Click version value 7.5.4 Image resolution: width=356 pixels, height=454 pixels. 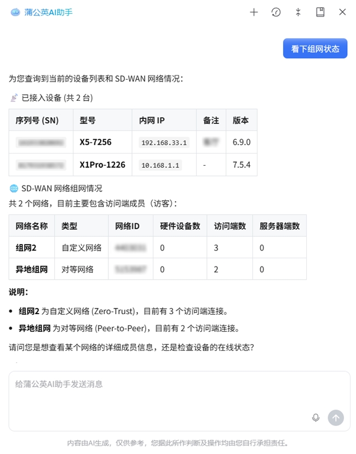[x=242, y=164]
